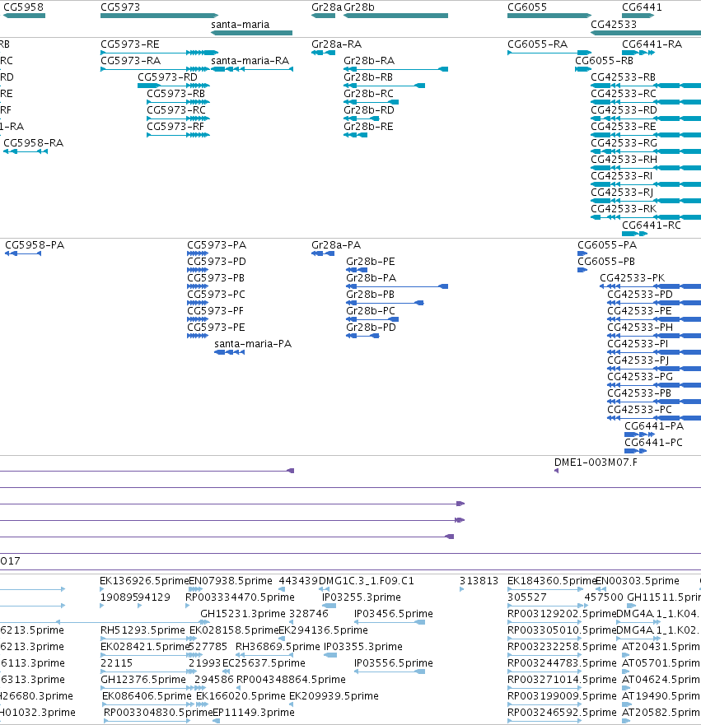
Task: Open transcript CG42533-RK
Action: [624, 209]
